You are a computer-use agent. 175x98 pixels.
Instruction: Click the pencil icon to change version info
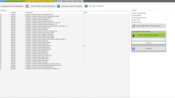tap(133, 26)
